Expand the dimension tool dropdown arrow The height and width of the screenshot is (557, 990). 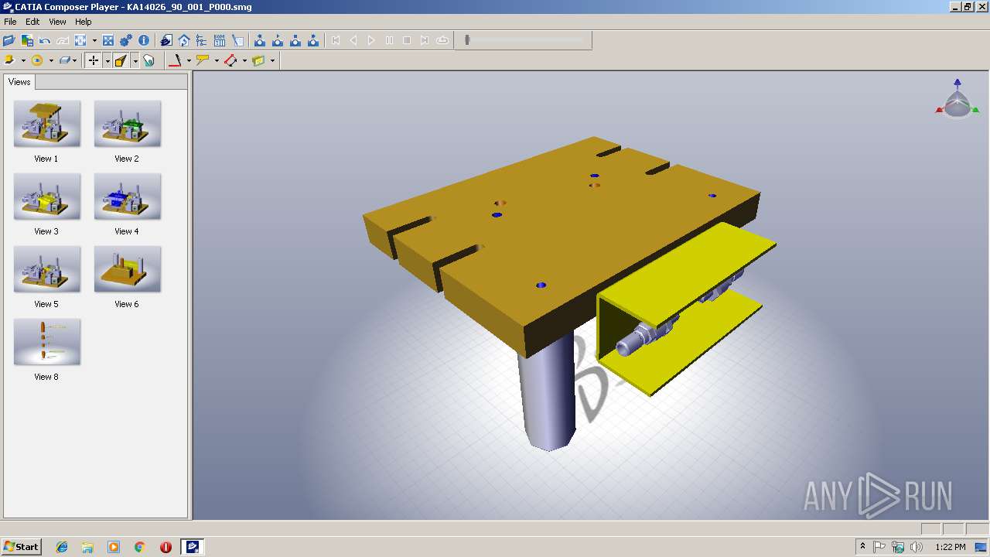click(x=244, y=60)
